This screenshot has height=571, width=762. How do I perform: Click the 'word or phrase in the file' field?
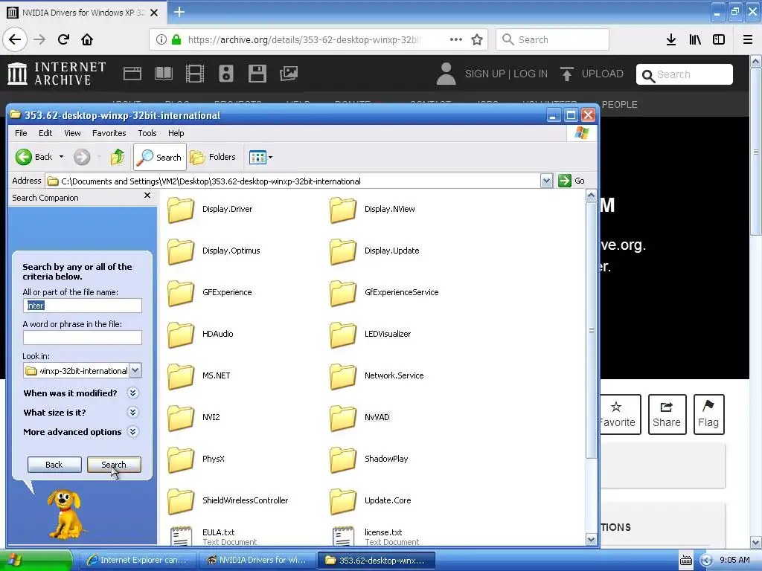[x=82, y=338]
